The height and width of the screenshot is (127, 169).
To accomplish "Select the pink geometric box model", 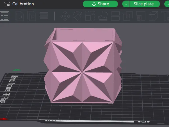I will (x=83, y=66).
